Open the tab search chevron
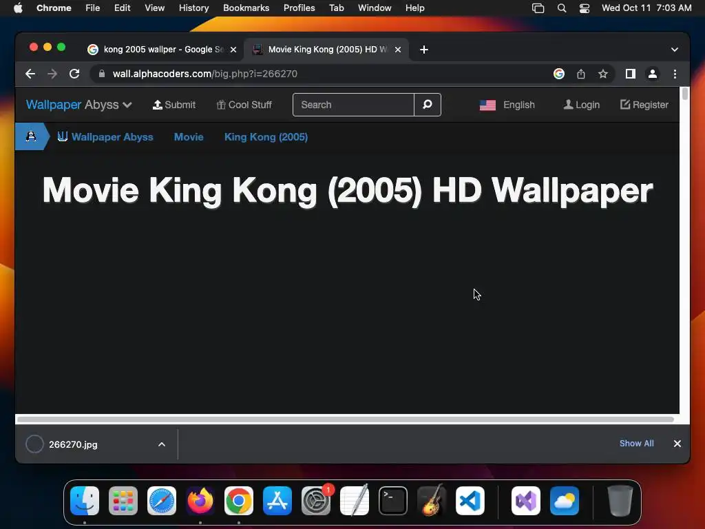This screenshot has width=705, height=529. tap(675, 50)
